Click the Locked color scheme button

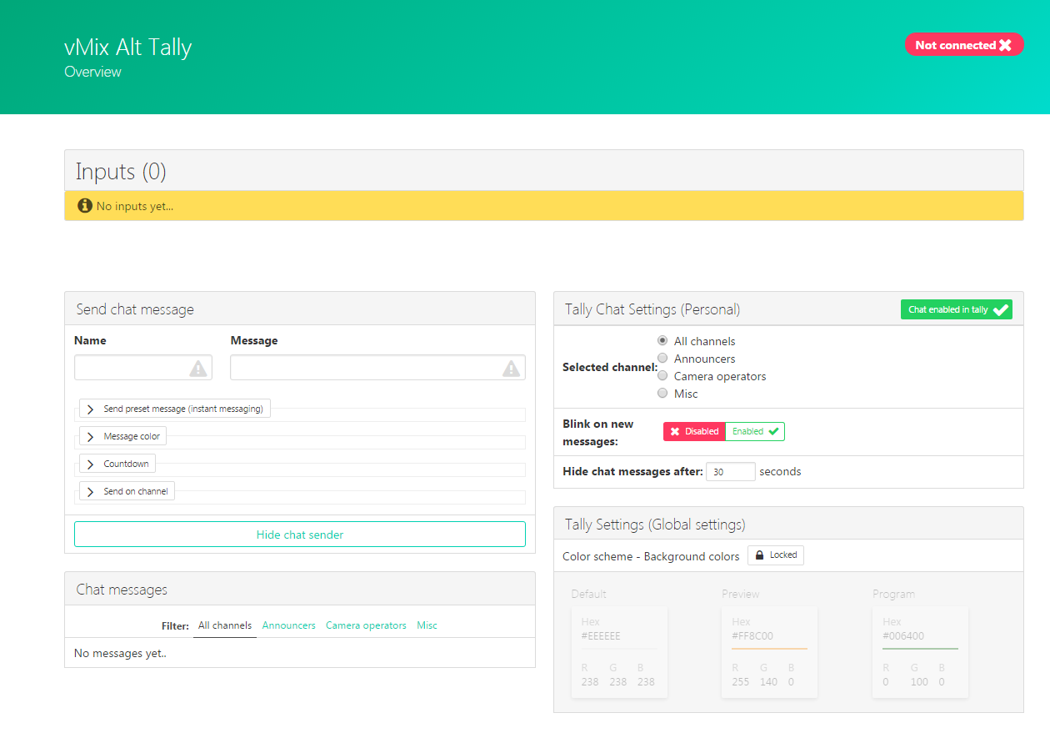pos(776,555)
